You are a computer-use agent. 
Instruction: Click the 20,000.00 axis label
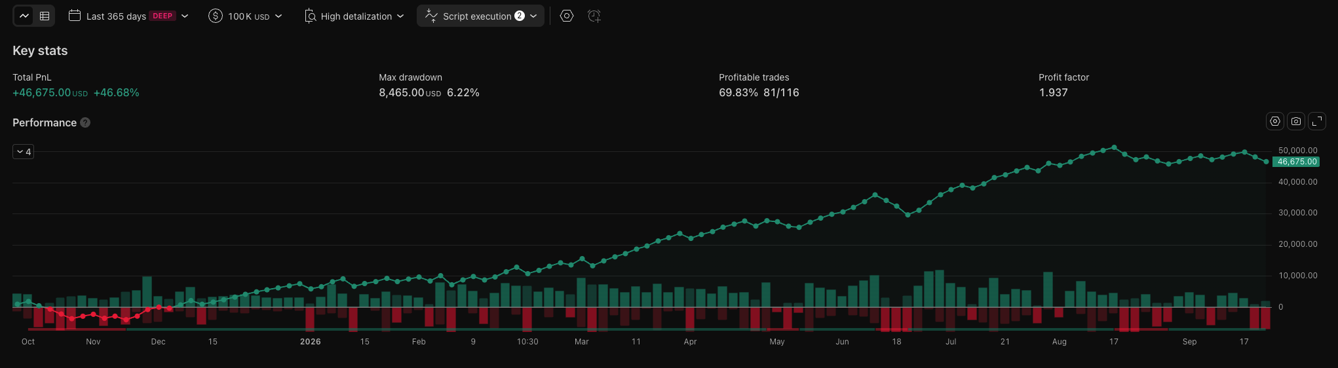pyautogui.click(x=1297, y=244)
